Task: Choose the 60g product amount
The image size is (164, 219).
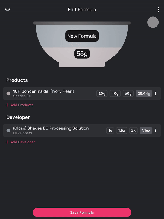Action: pyautogui.click(x=128, y=94)
